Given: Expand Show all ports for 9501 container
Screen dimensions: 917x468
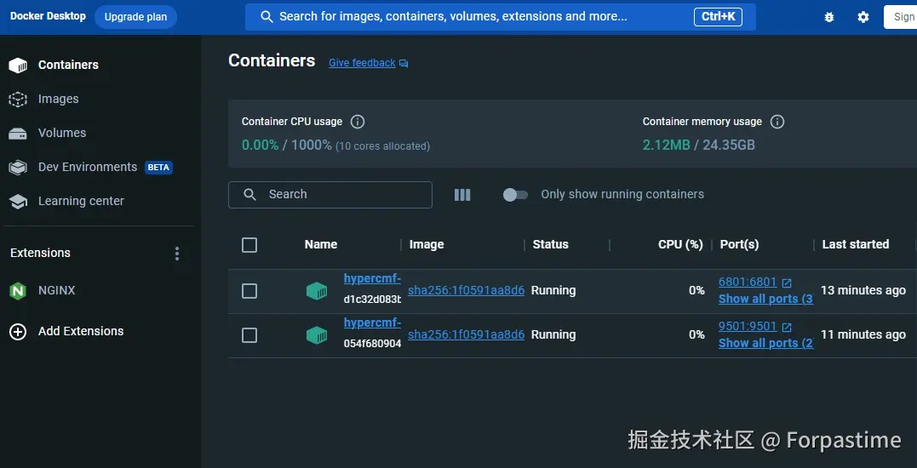Looking at the screenshot, I should click(765, 343).
